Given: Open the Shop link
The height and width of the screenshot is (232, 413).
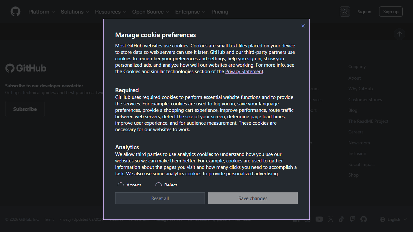Looking at the screenshot, I should tap(353, 175).
